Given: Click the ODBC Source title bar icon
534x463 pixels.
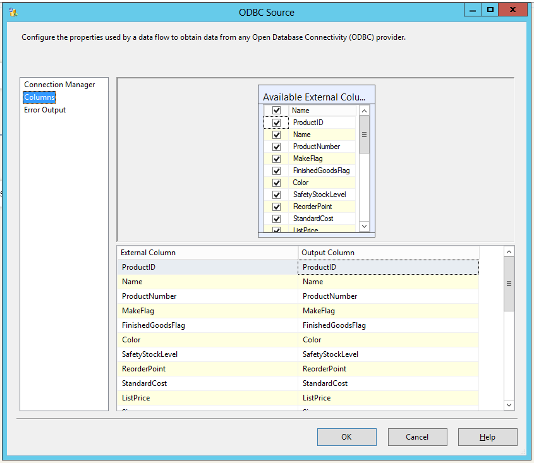Looking at the screenshot, I should coord(13,11).
